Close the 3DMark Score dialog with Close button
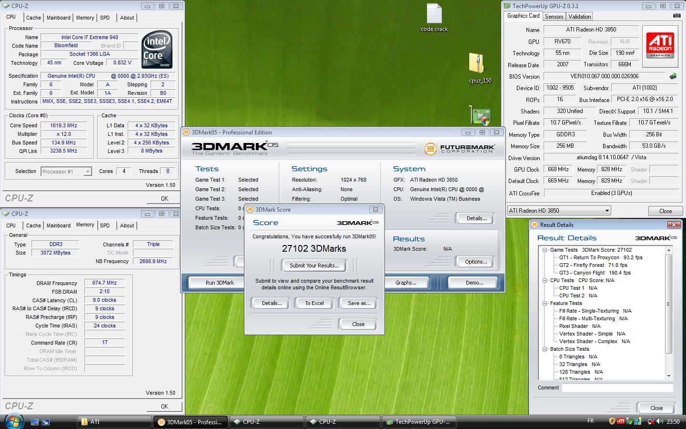686x429 pixels. point(358,324)
